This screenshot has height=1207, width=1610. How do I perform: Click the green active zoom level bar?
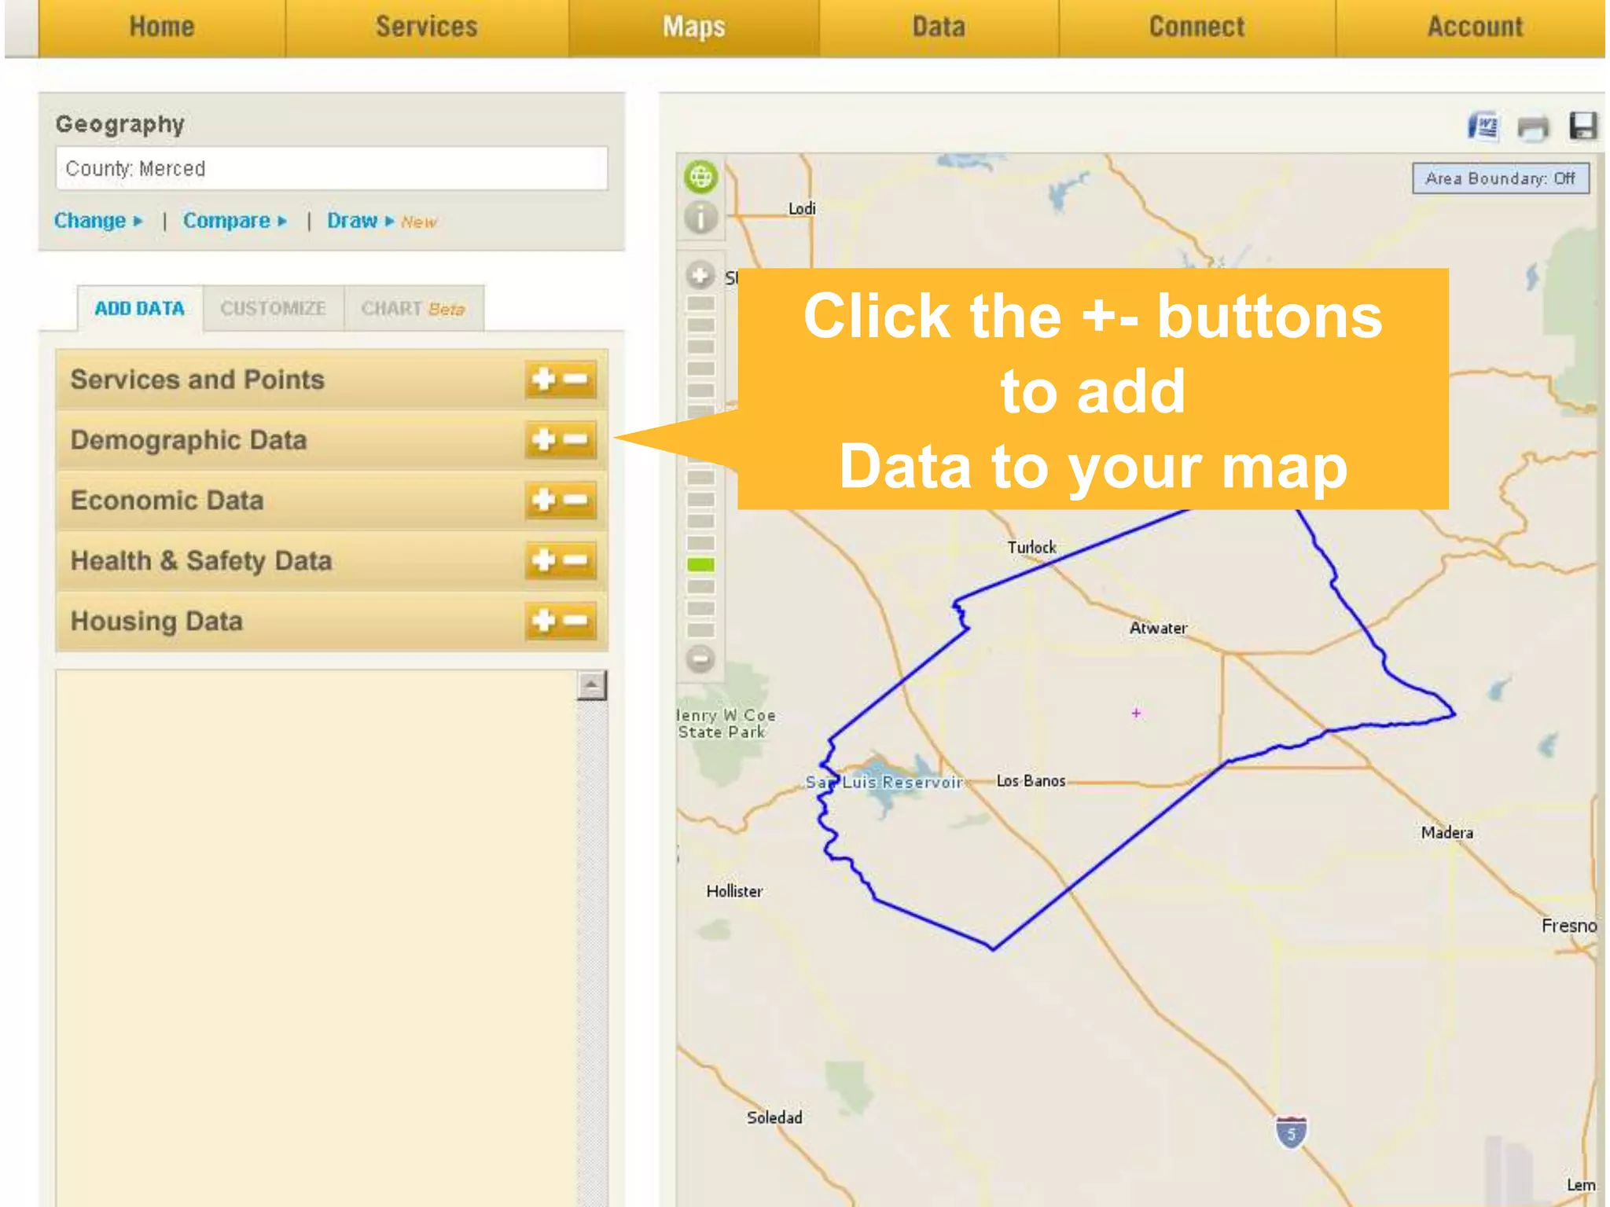[700, 564]
